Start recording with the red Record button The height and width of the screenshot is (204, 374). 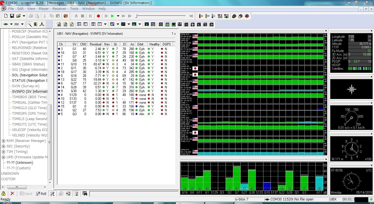tap(99, 16)
